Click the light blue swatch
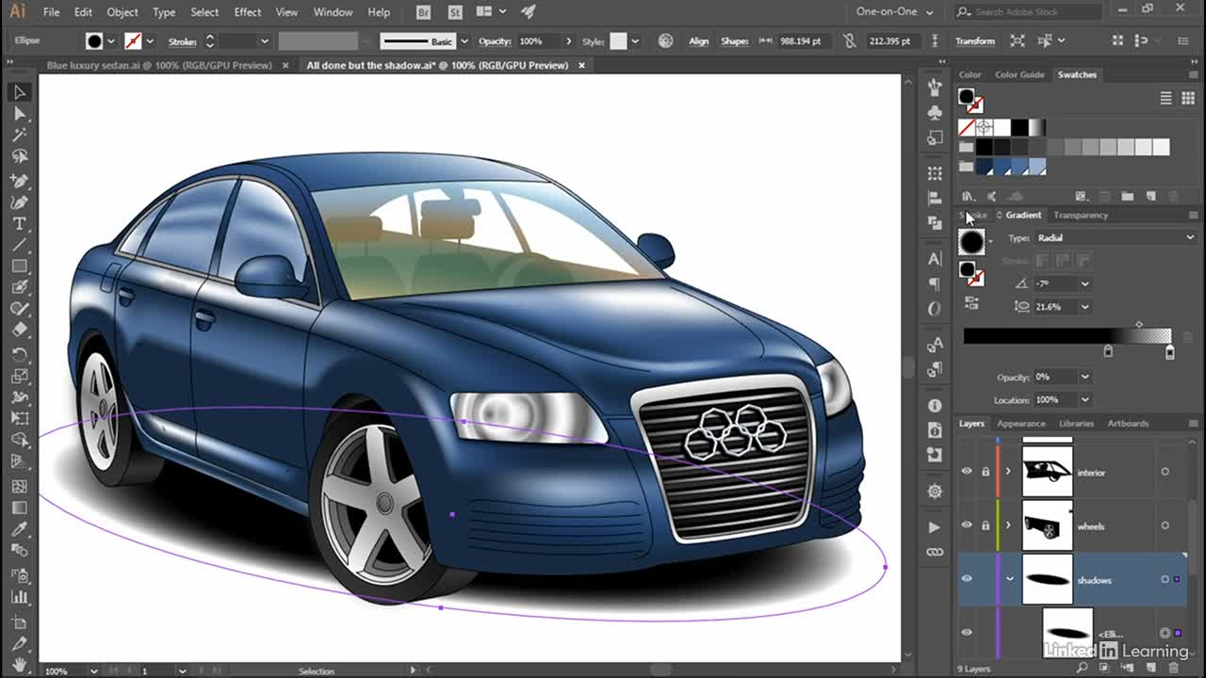1206x678 pixels. coord(1037,167)
